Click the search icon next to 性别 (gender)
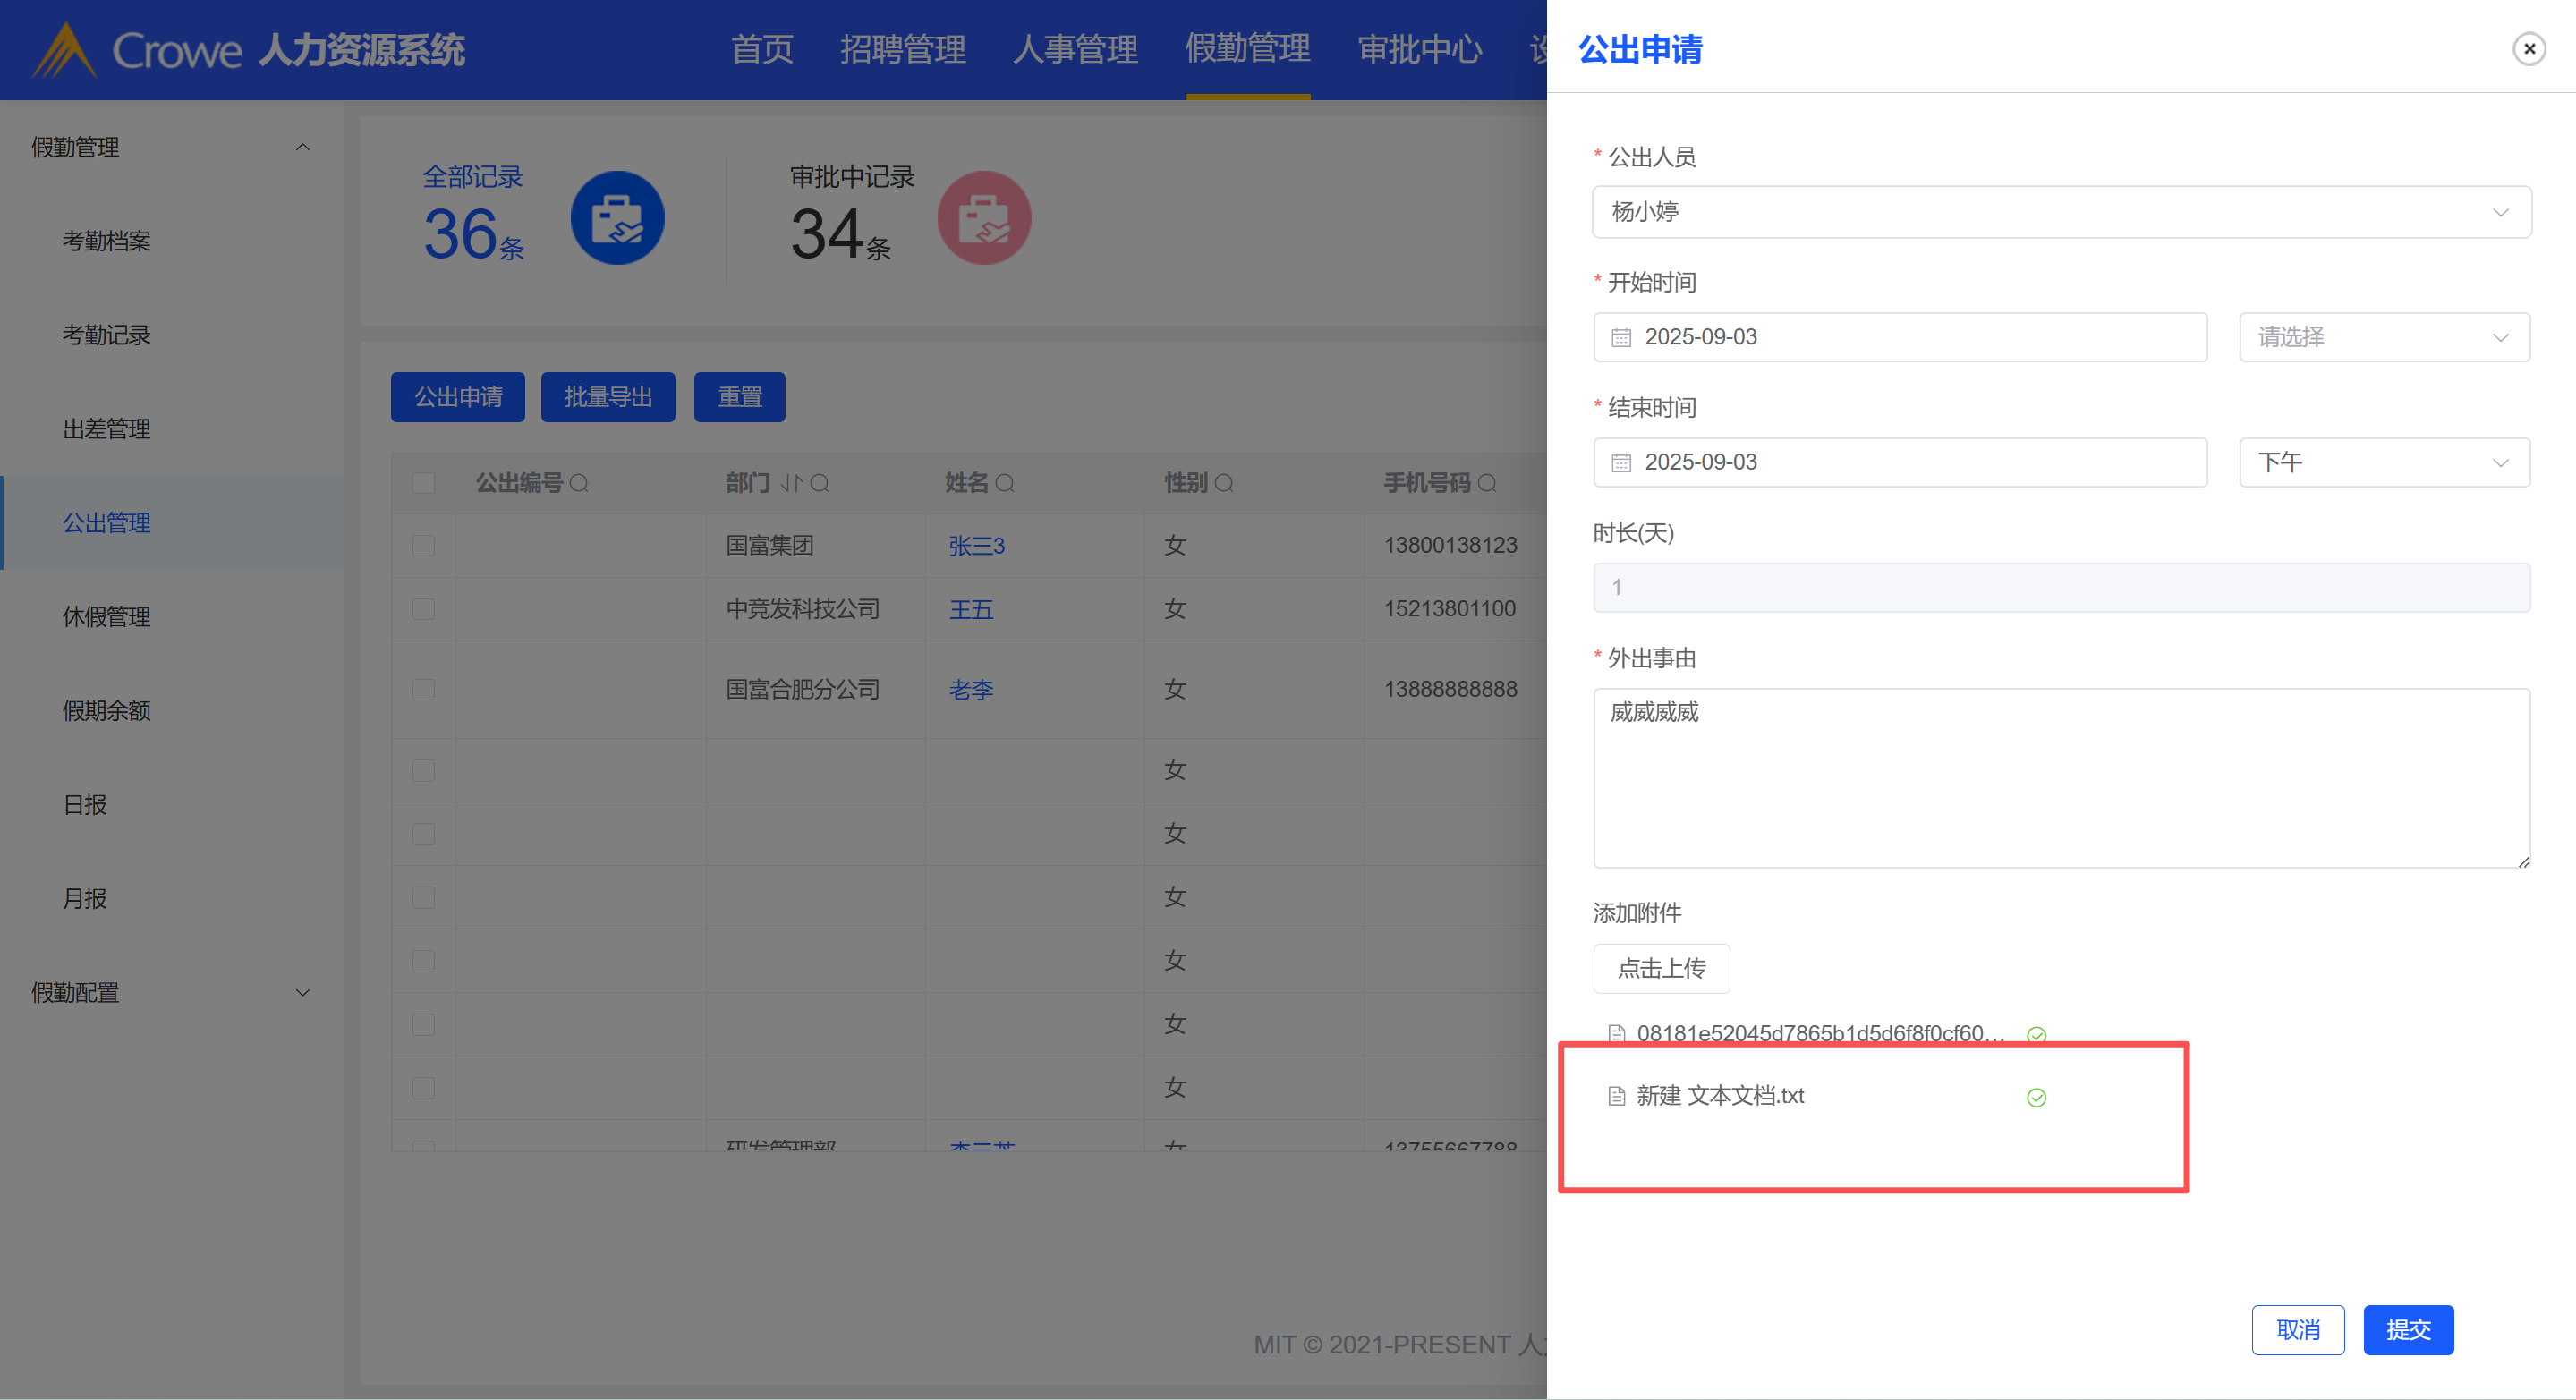 point(1224,484)
